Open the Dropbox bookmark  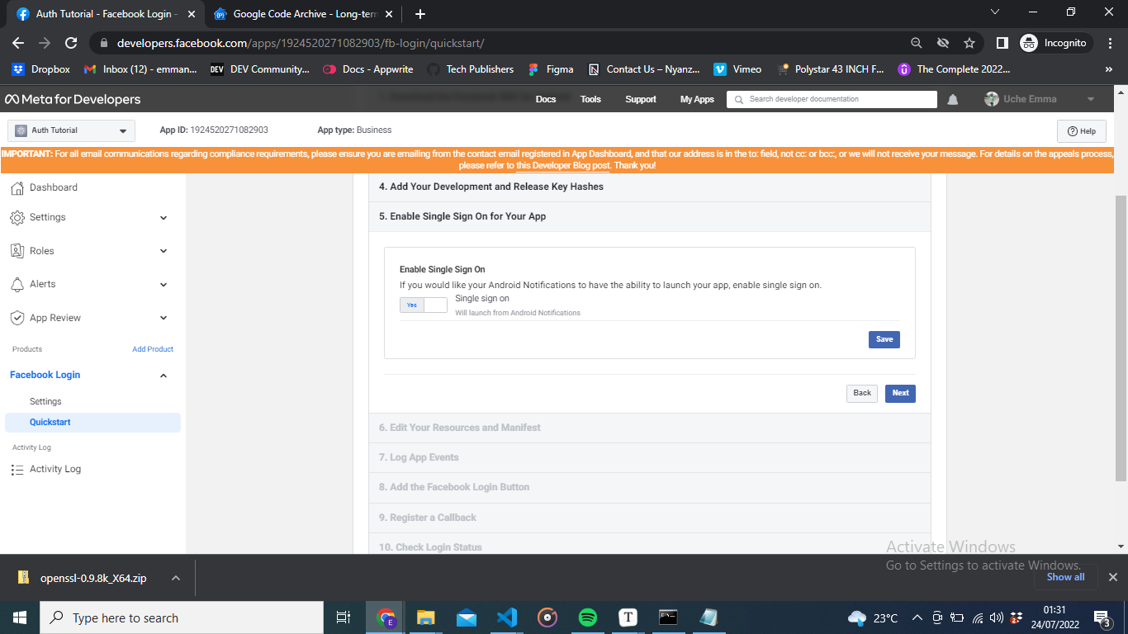41,69
